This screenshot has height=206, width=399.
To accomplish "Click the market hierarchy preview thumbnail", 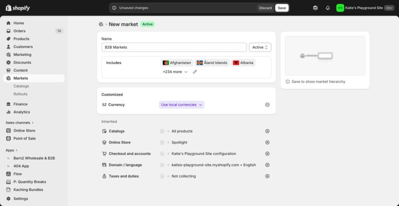I will coord(325,56).
